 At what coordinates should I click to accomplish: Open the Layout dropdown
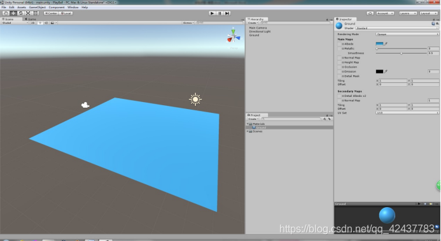tap(428, 13)
